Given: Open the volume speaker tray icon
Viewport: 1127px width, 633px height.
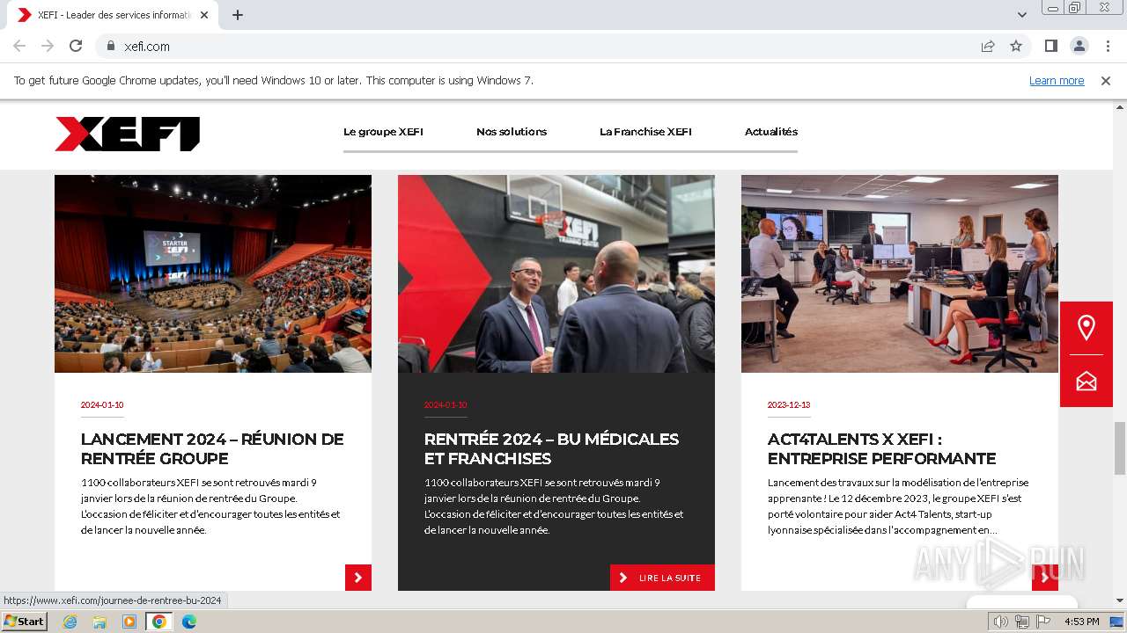Looking at the screenshot, I should pyautogui.click(x=1000, y=622).
